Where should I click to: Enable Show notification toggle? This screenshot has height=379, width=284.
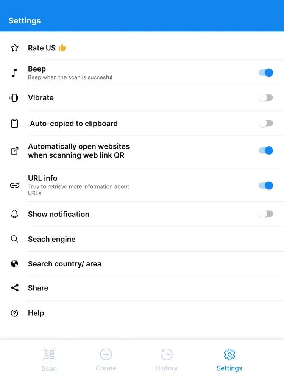(266, 214)
